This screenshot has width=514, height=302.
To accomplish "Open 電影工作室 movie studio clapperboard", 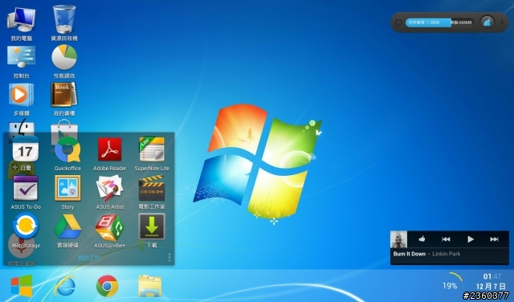I will point(152,188).
